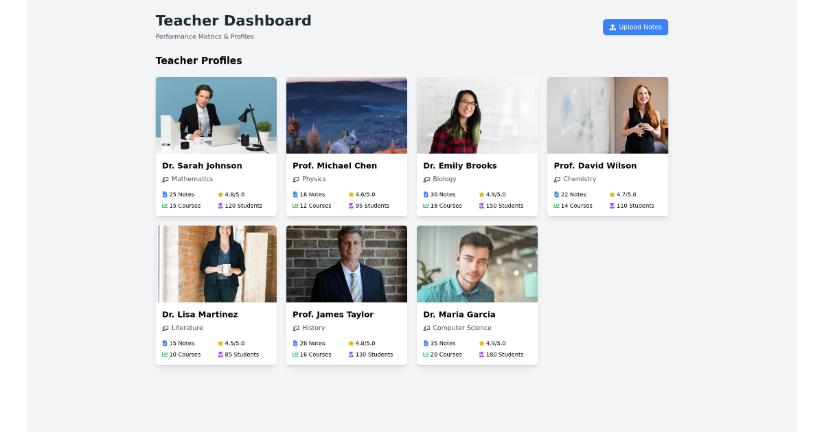Click the students icon showing 180 Students
Screen dimensions: 824x432
tap(480, 355)
